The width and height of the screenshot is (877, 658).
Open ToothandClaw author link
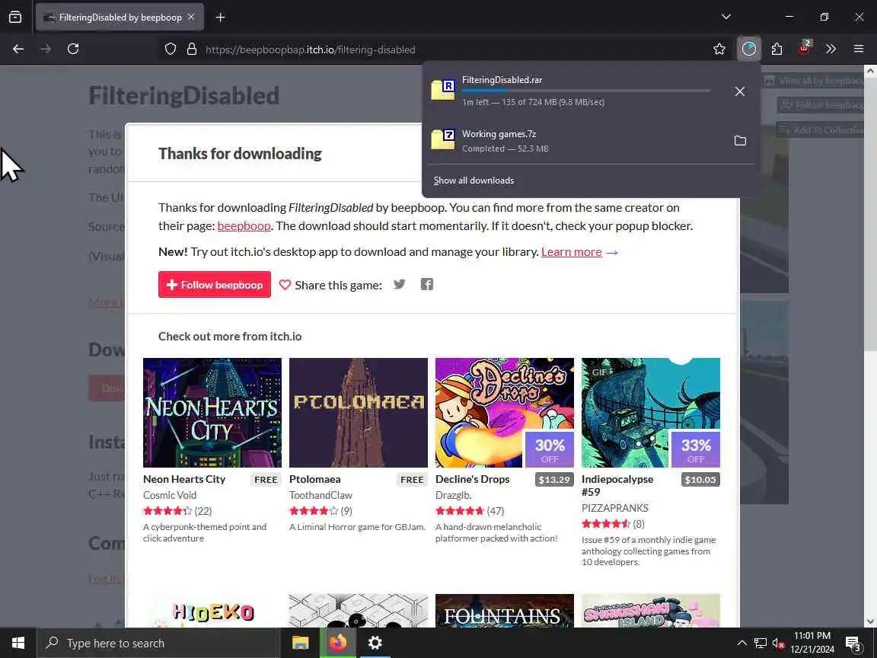point(321,495)
